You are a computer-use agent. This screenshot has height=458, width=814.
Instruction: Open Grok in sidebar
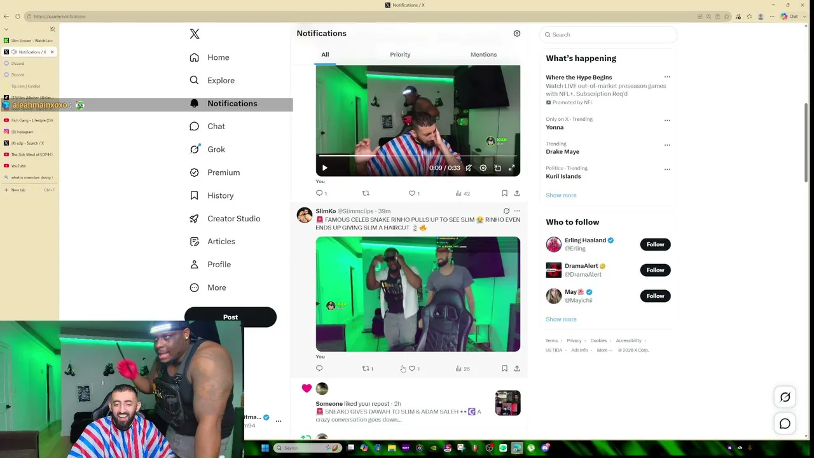point(208,149)
